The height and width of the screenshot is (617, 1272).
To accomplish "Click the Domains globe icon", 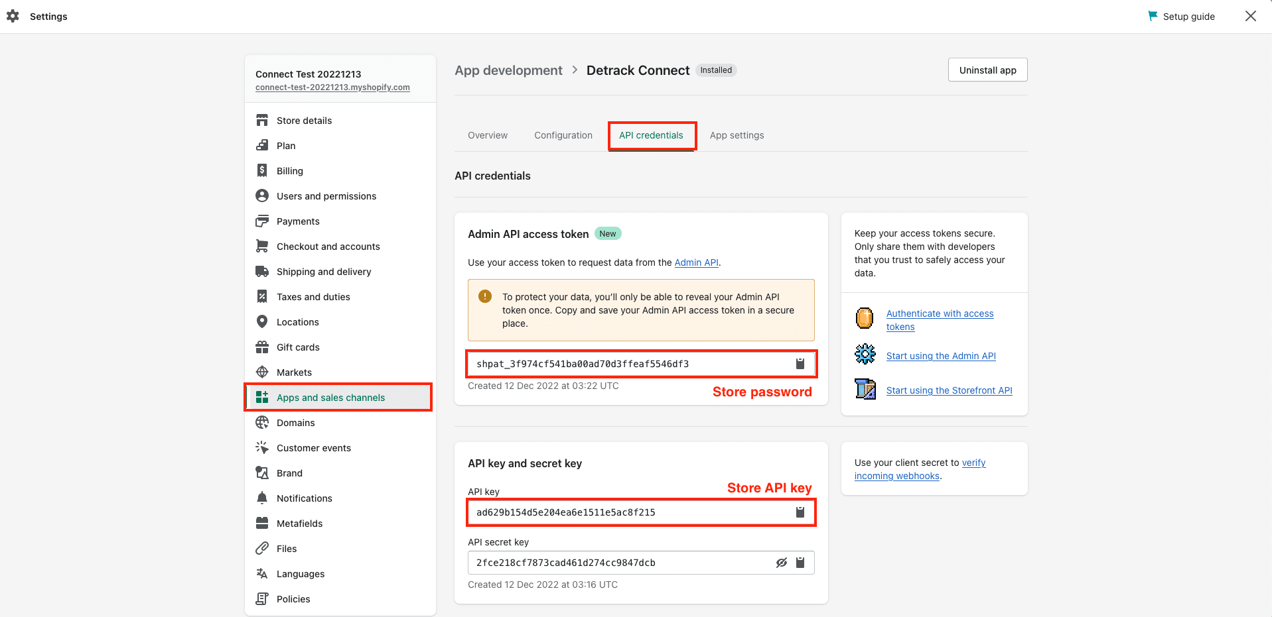I will (262, 423).
